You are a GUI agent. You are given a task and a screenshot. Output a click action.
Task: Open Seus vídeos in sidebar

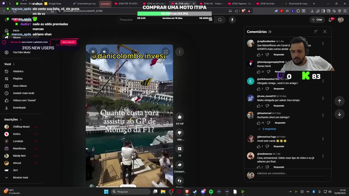click(x=20, y=86)
